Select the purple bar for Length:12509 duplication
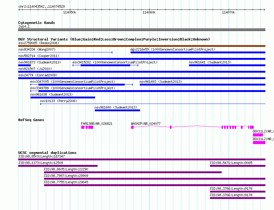Image resolution: width=274 pixels, height=210 pixels. tap(58, 166)
